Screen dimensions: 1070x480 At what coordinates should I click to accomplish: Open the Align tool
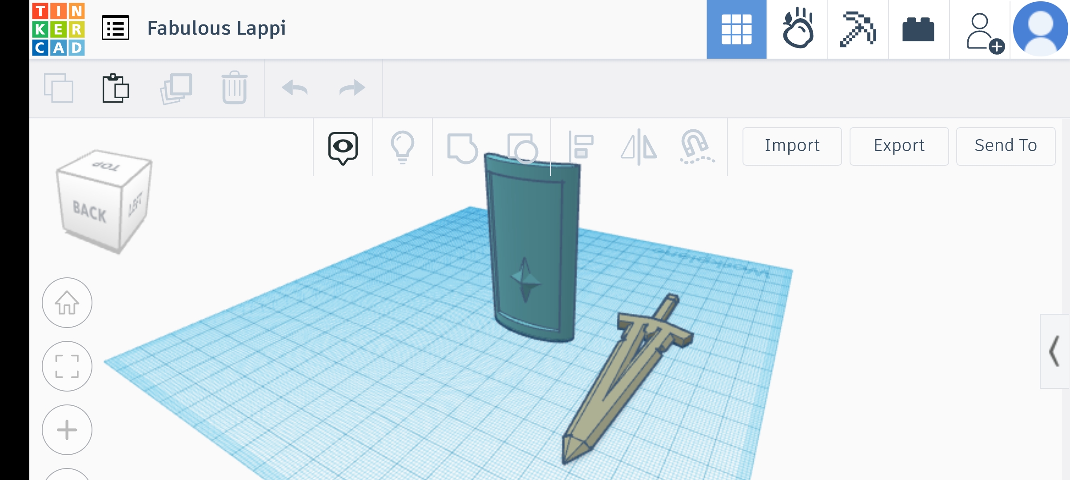click(581, 146)
